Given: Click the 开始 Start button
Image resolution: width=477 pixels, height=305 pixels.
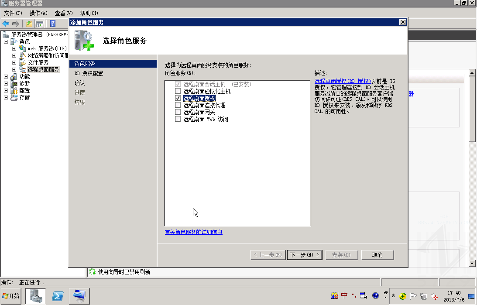Looking at the screenshot, I should point(11,296).
